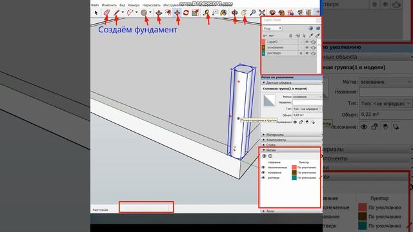The image size is (413, 232).
Task: Open the Circle tool dropdown arrow
Action: coord(150,12)
